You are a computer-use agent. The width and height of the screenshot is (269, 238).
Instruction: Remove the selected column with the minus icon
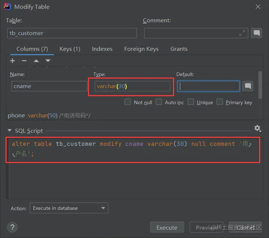tap(24, 61)
